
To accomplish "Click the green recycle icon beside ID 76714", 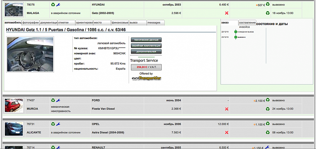I will [53, 147].
